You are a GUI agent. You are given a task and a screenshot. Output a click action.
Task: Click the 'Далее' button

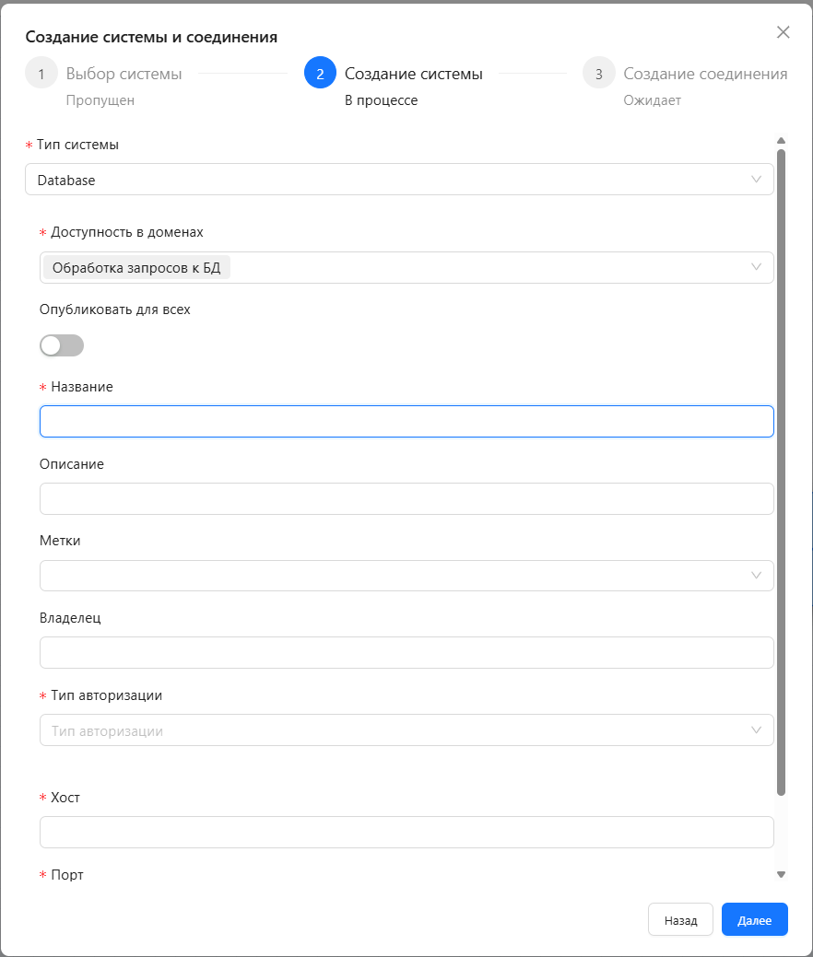[754, 919]
